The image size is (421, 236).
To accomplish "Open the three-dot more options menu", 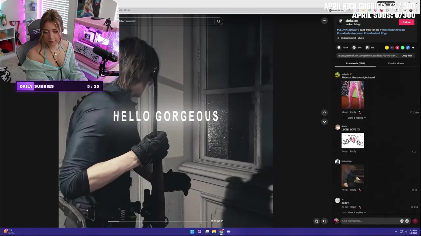I will coord(324,21).
